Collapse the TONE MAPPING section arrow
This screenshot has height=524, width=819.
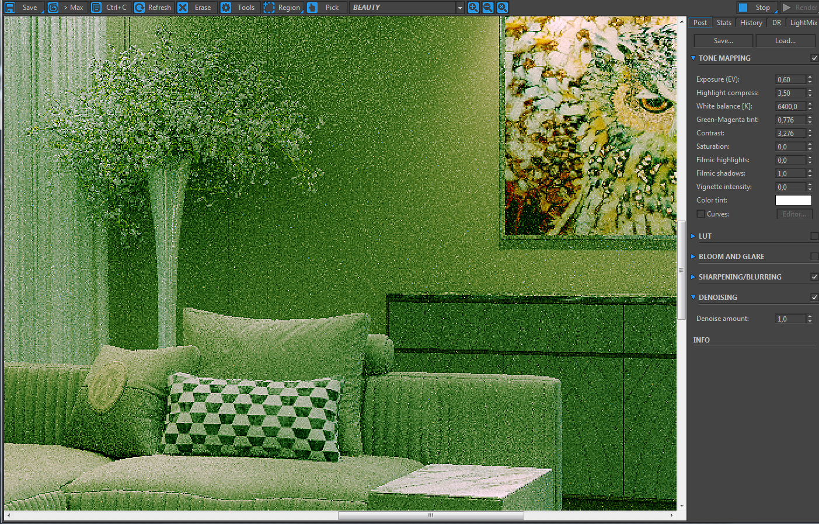click(693, 58)
